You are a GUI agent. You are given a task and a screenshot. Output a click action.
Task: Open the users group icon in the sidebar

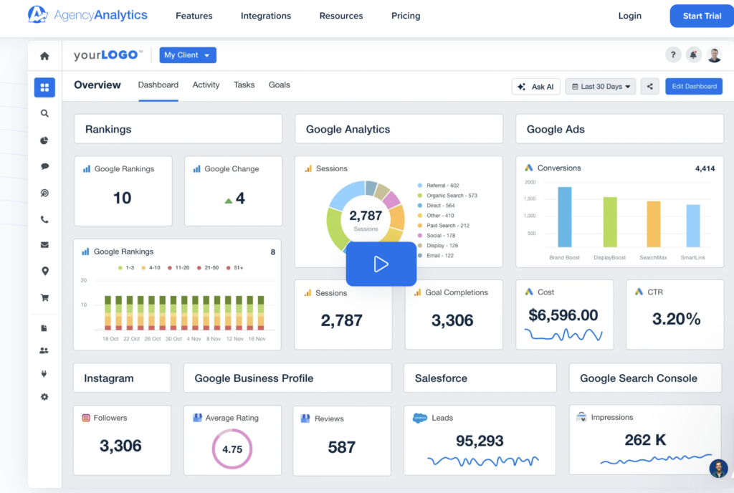pyautogui.click(x=44, y=351)
